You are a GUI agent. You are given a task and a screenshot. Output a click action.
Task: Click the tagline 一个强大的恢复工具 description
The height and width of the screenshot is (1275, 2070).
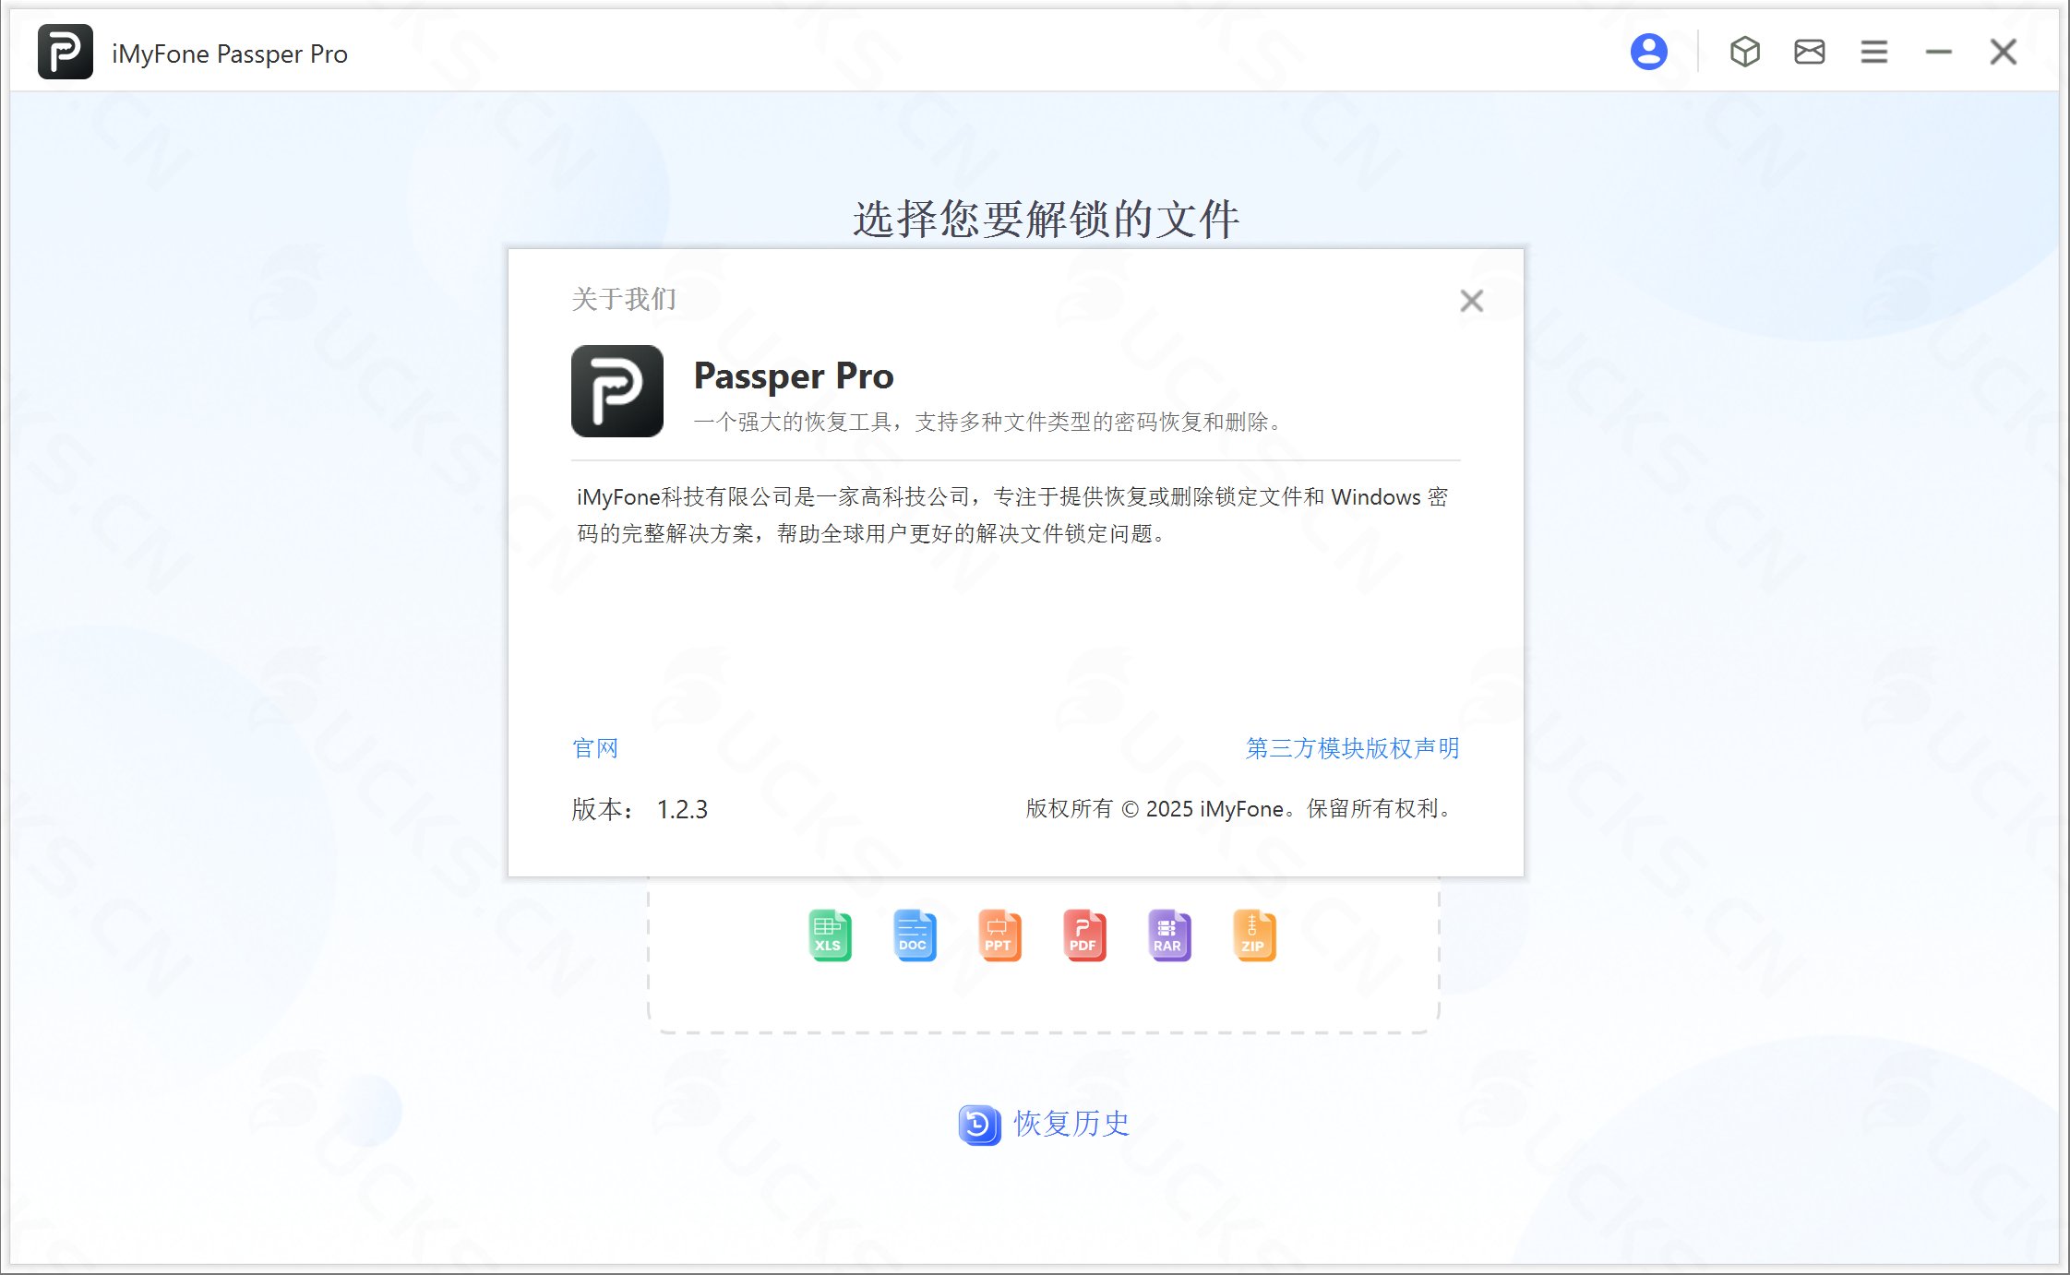(988, 423)
